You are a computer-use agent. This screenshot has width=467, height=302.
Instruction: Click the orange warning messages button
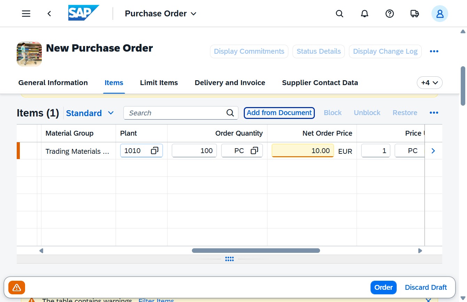17,287
